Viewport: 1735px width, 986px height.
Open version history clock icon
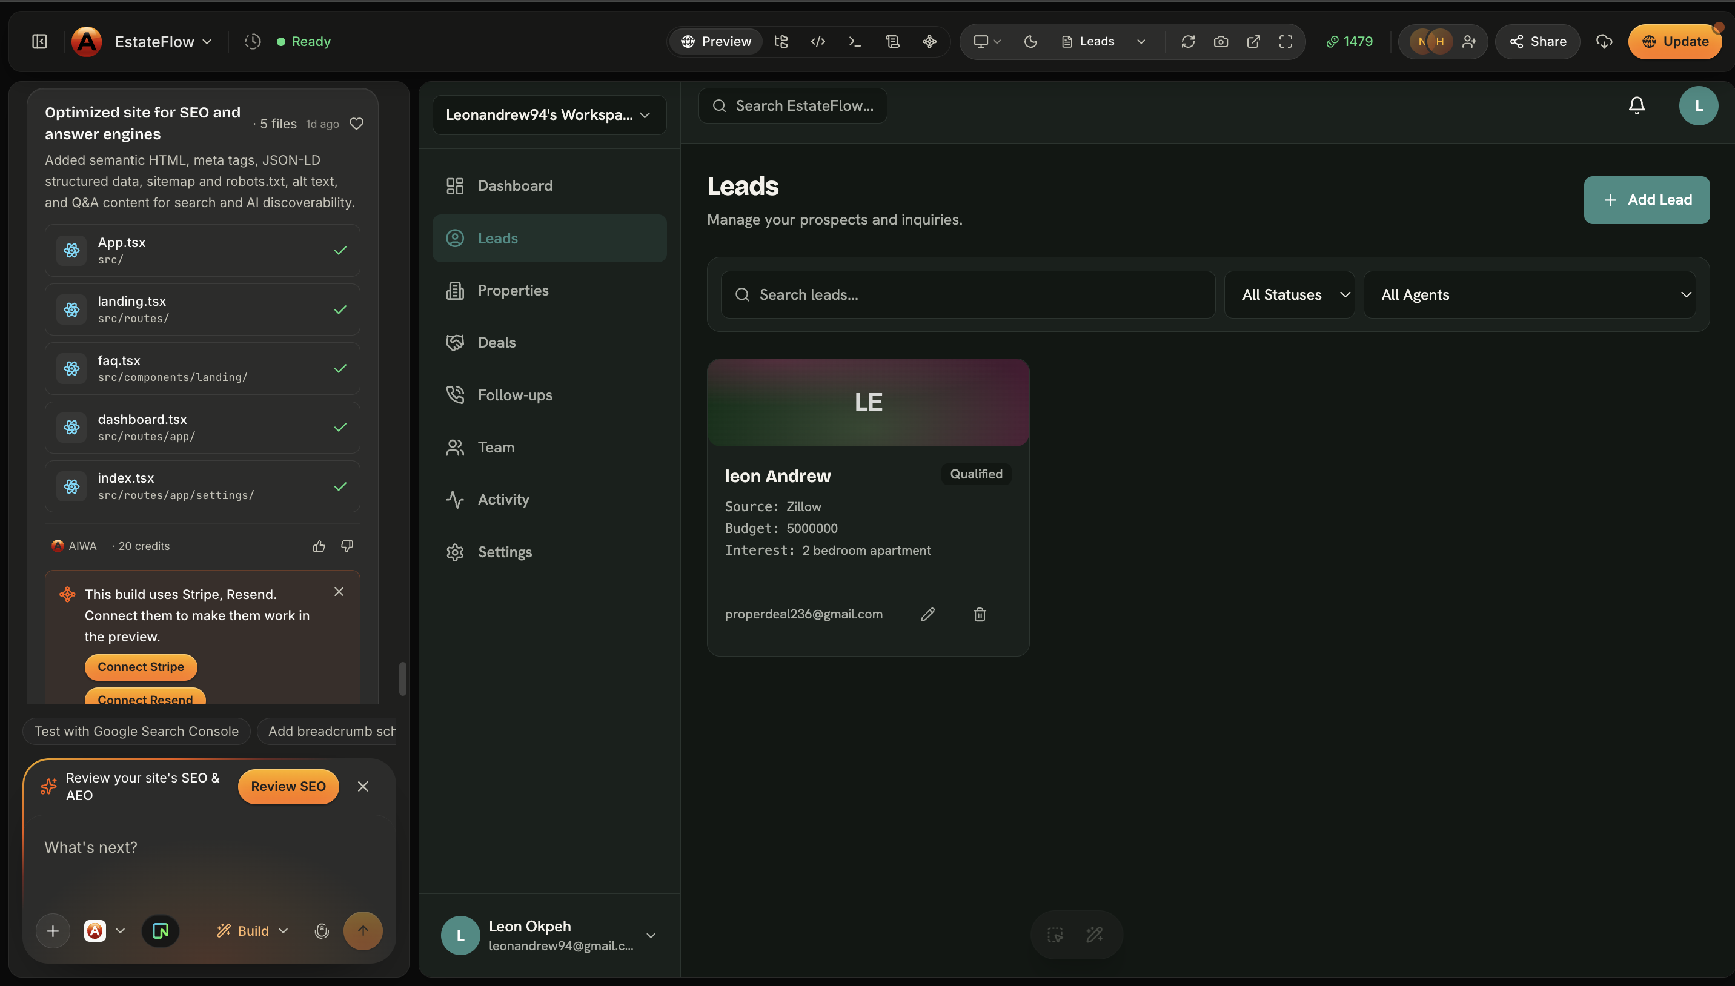coord(253,42)
